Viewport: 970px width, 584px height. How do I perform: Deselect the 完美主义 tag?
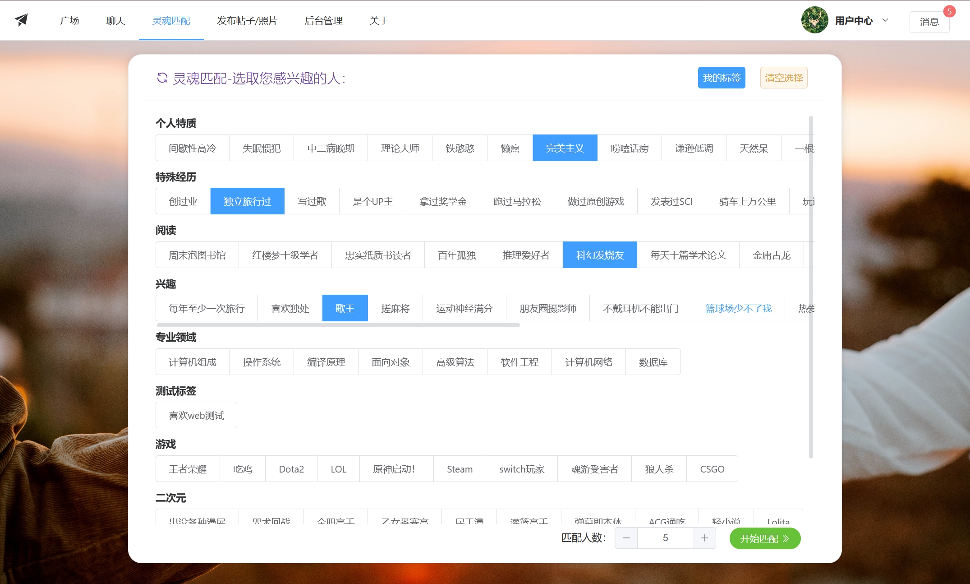pos(565,148)
